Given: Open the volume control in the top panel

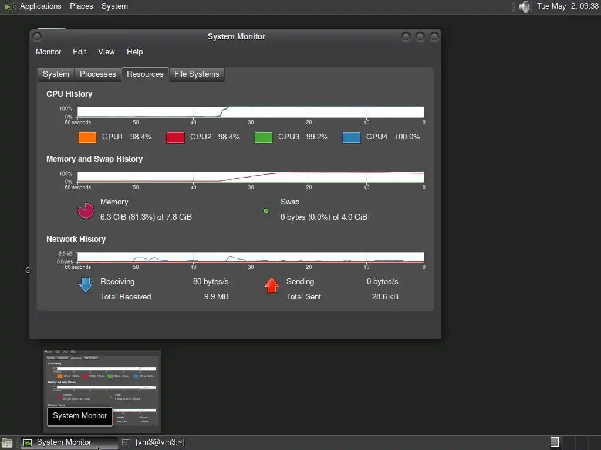Looking at the screenshot, I should tap(524, 6).
